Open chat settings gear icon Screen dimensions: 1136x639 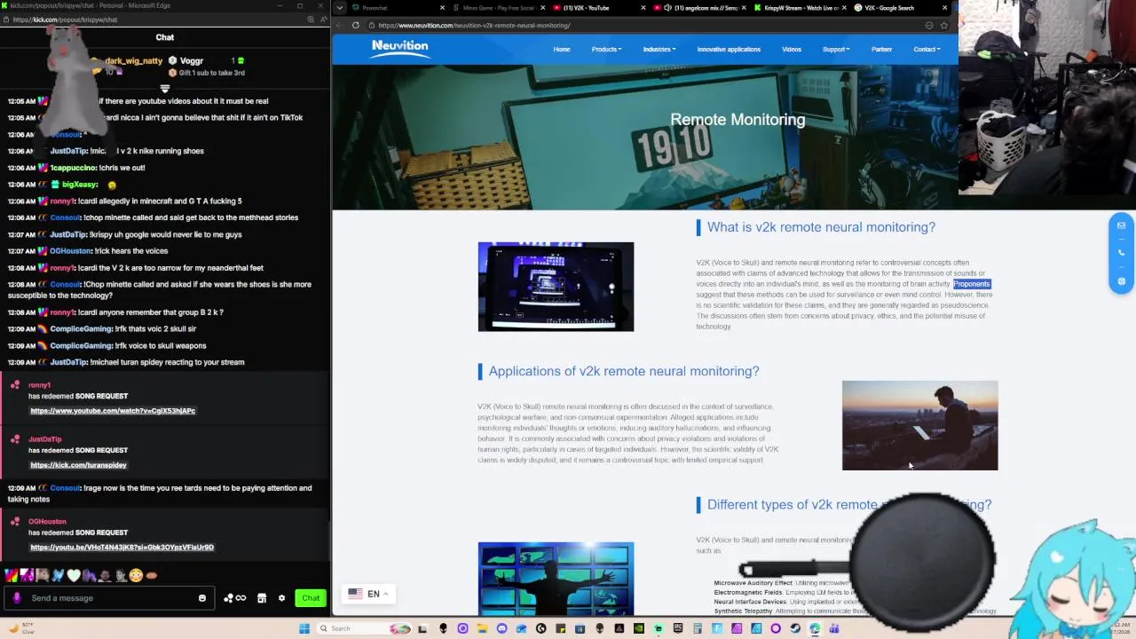click(x=281, y=598)
